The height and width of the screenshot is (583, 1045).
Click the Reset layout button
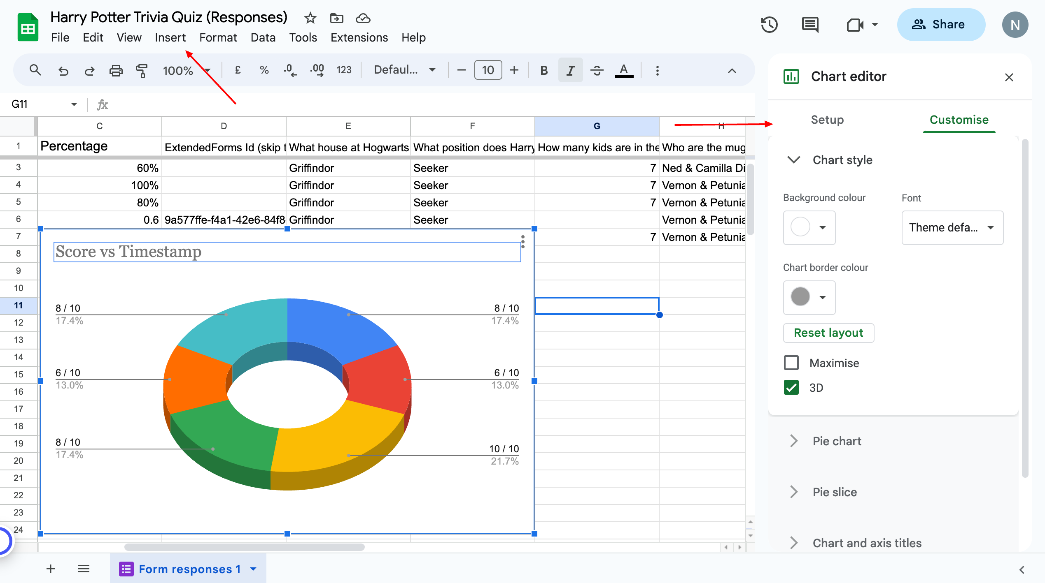point(828,333)
